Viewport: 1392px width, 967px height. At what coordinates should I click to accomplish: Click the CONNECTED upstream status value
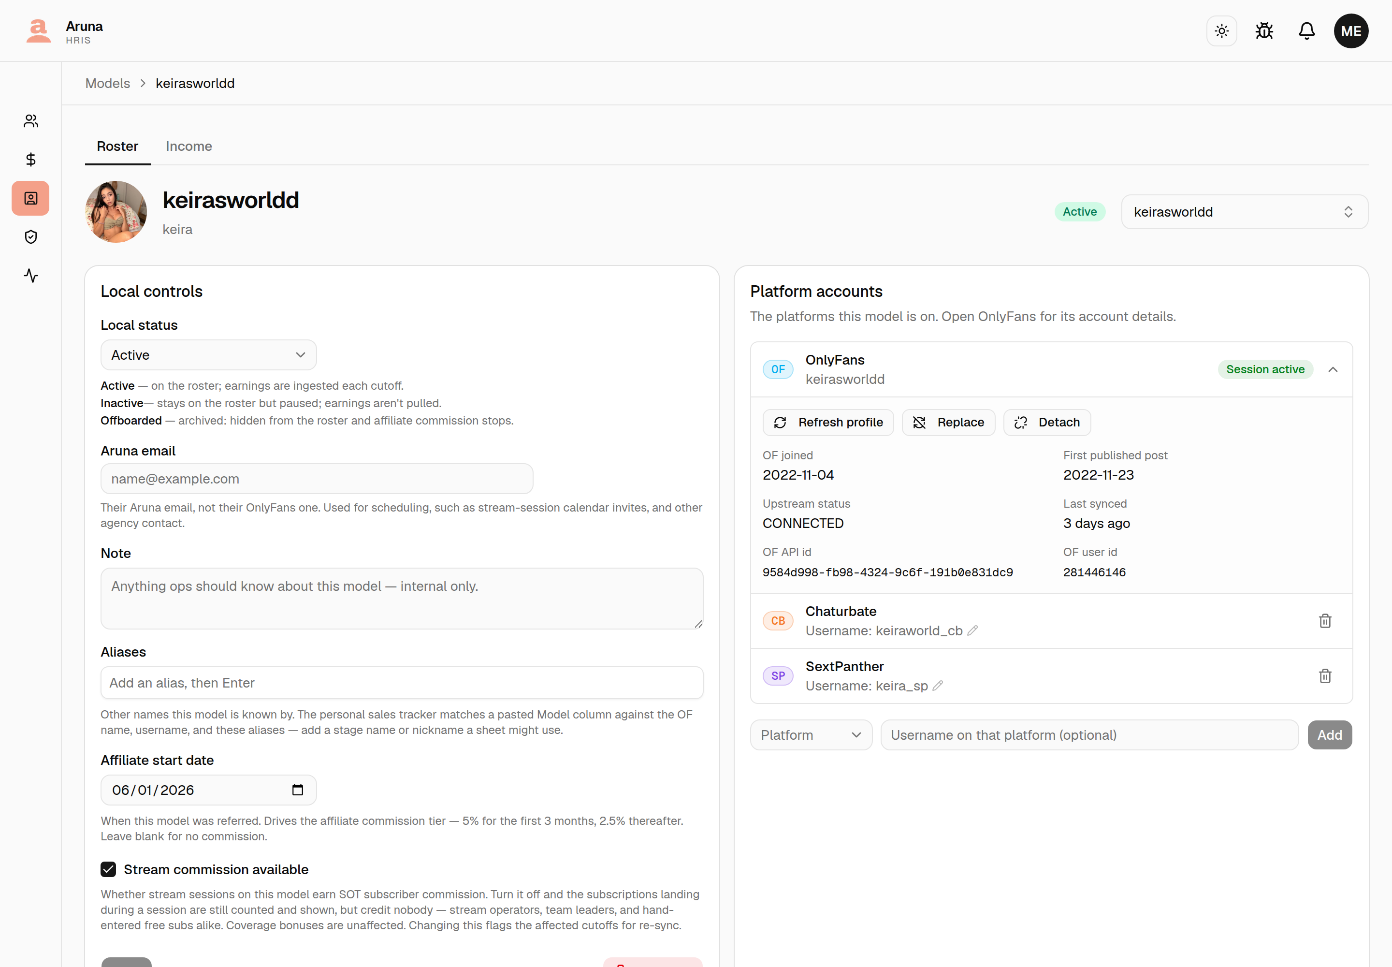[803, 524]
